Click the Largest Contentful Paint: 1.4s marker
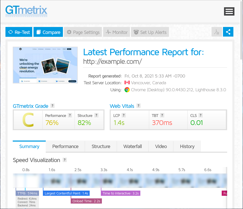 66,193
